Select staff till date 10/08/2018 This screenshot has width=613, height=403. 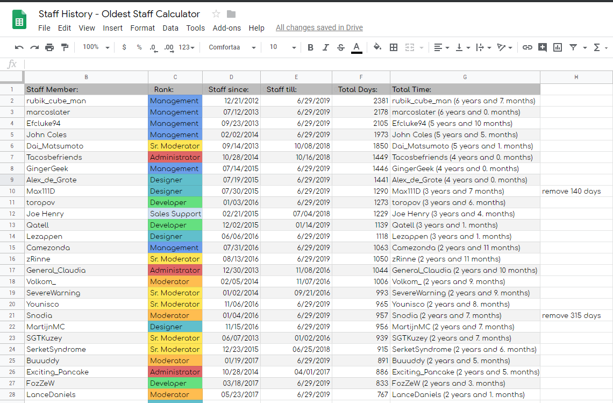click(x=296, y=146)
